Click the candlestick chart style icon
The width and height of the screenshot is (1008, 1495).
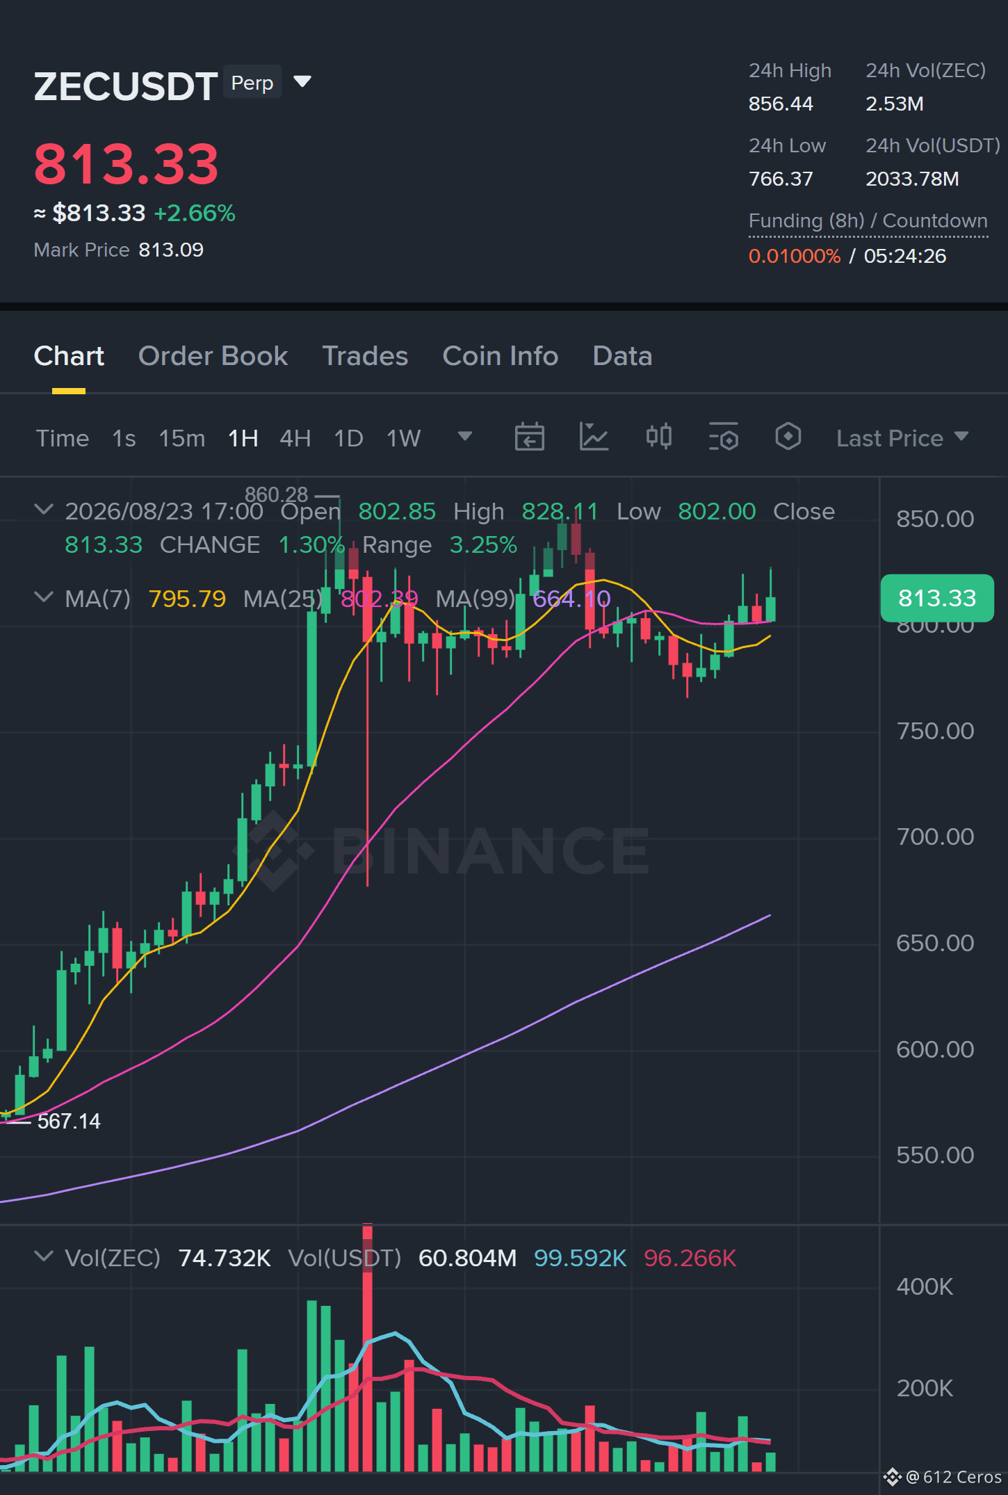point(658,437)
